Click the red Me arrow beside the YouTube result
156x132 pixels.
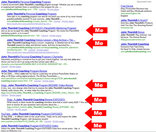tap(95, 113)
